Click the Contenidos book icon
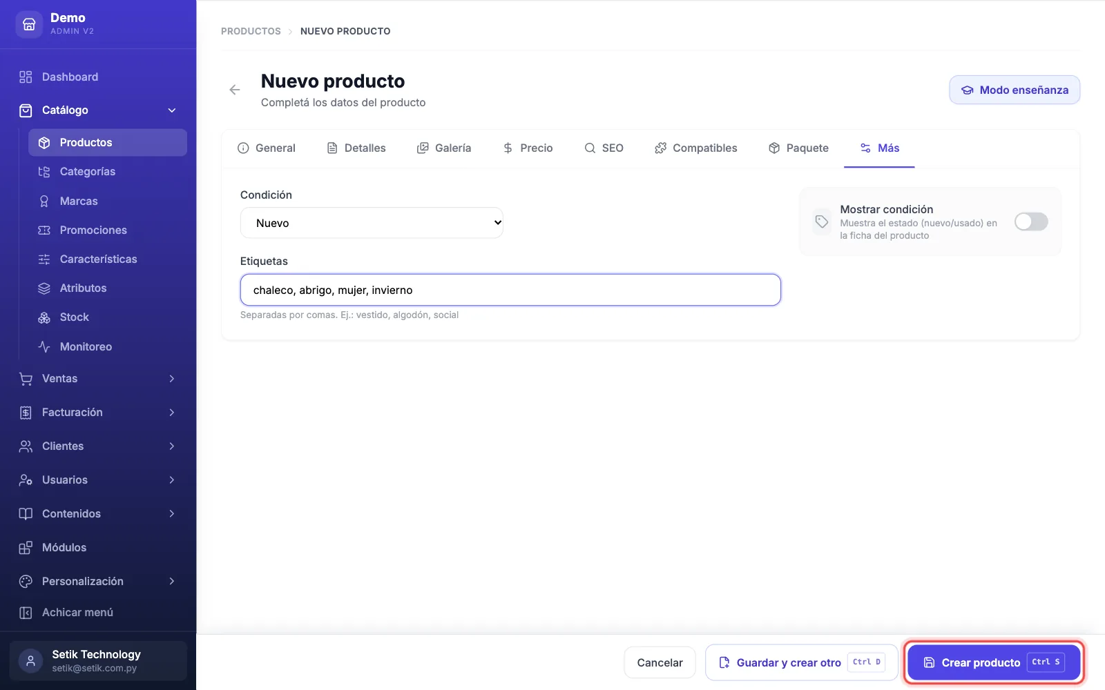 (x=26, y=514)
